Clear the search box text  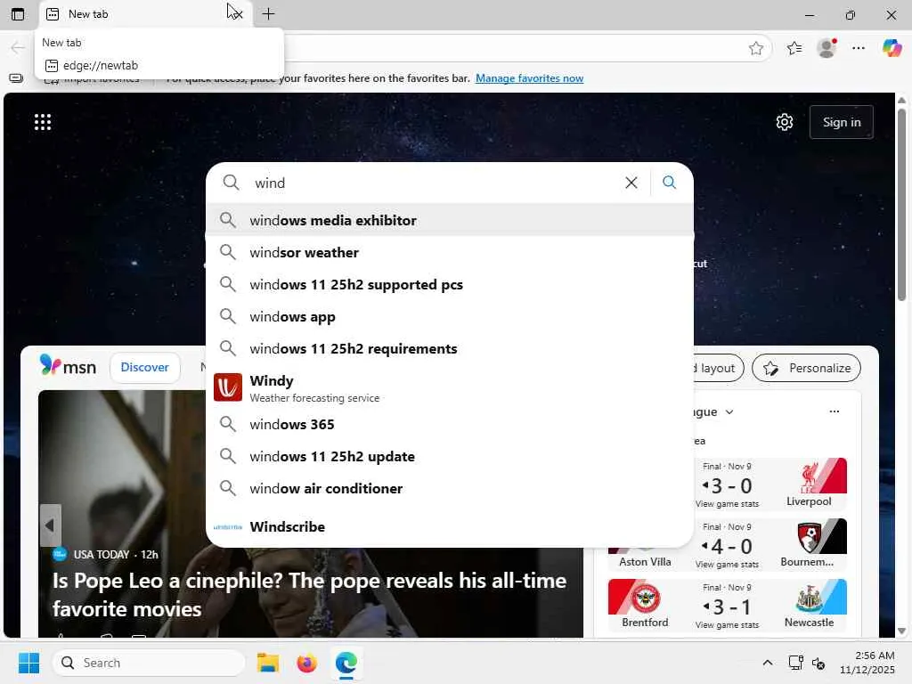coord(631,183)
